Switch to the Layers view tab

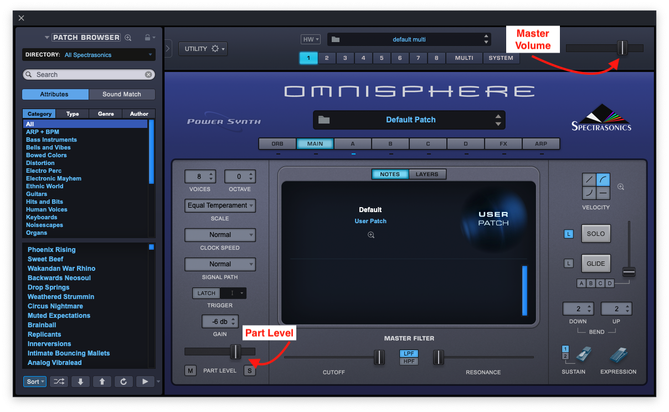[x=427, y=174]
